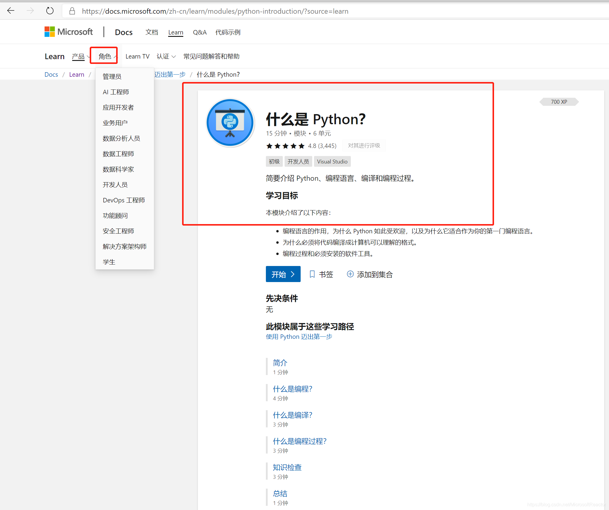The height and width of the screenshot is (510, 609).
Task: Navigate back with the browser back arrow
Action: click(11, 11)
